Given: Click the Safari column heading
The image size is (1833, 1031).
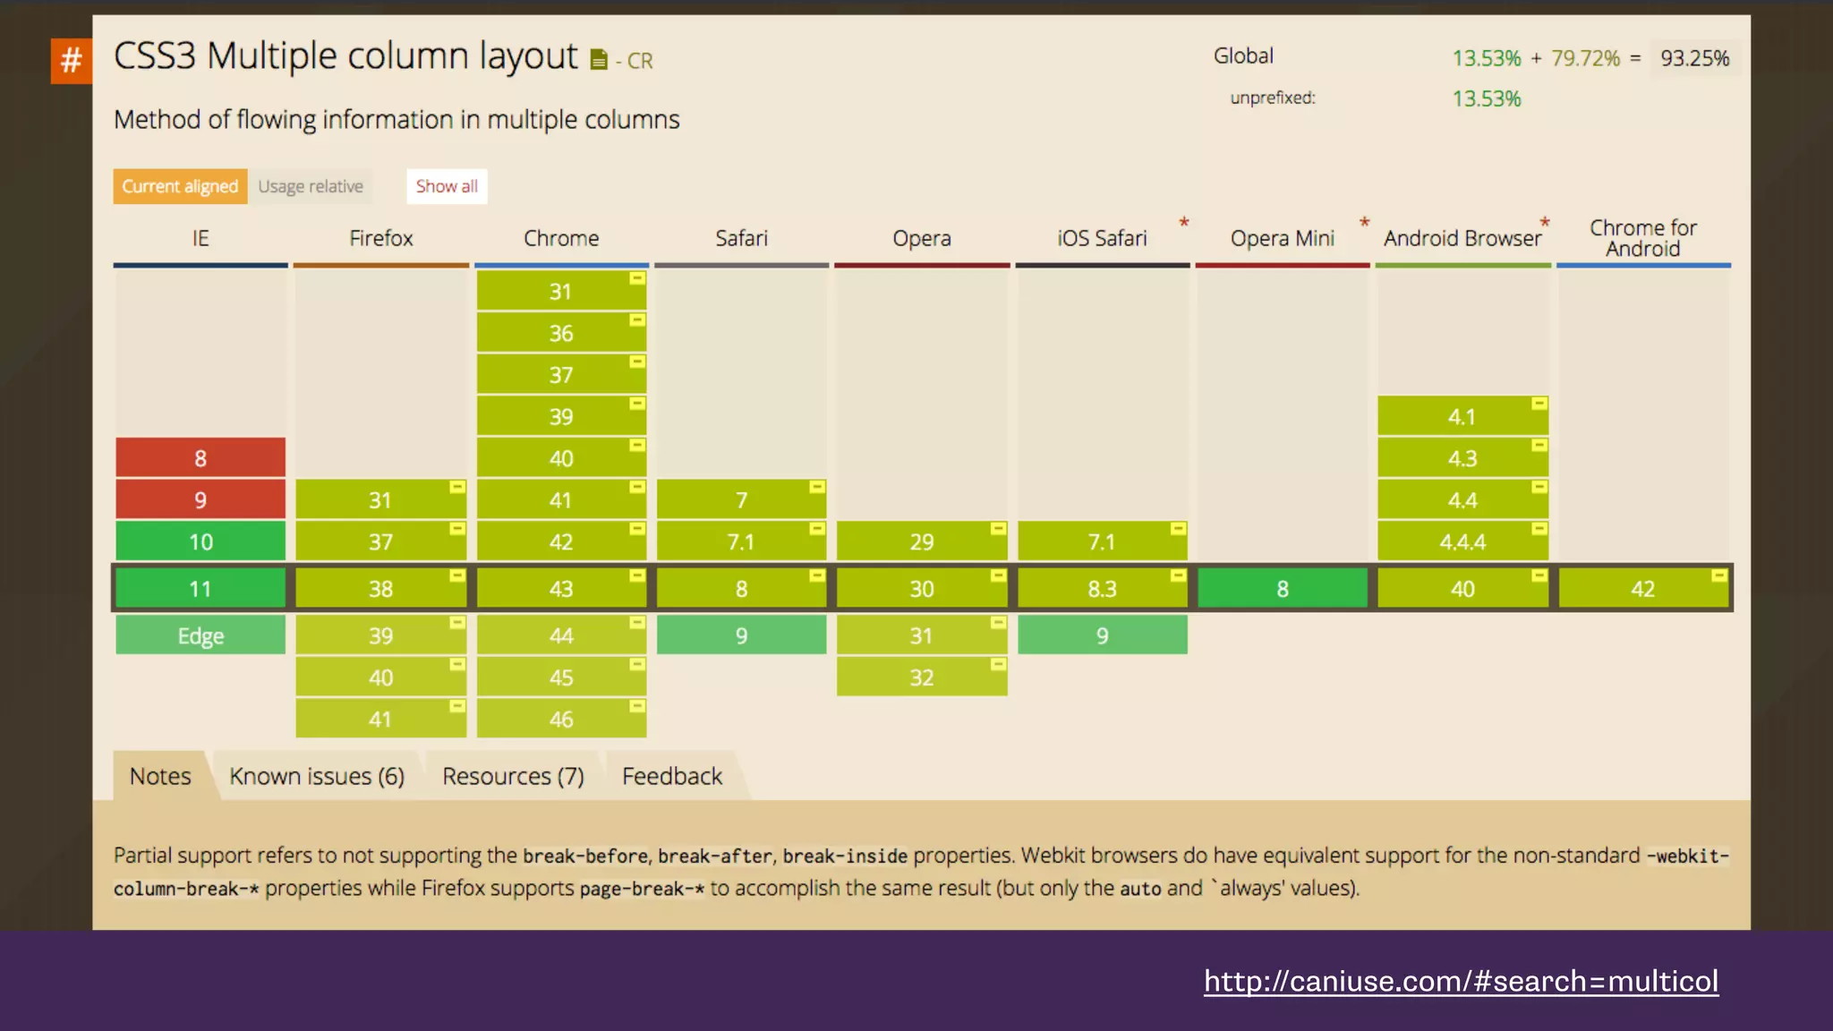Looking at the screenshot, I should (741, 238).
